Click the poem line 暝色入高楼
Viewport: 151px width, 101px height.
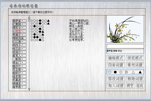click(77, 26)
